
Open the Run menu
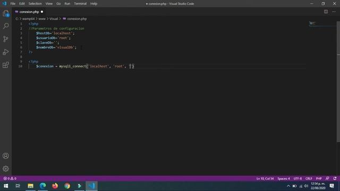(x=67, y=4)
